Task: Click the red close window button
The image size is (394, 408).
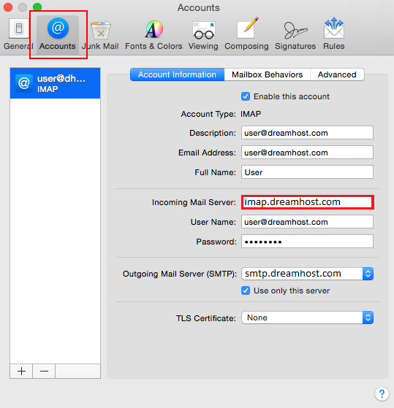Action: [x=8, y=7]
